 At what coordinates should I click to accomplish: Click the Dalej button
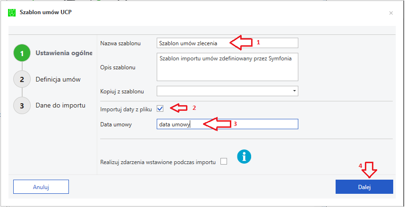tap(364, 187)
